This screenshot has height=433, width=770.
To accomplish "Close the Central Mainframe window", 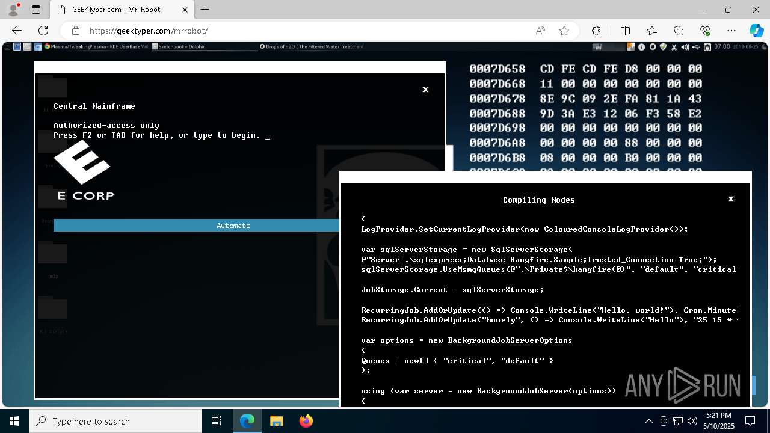I will point(425,90).
